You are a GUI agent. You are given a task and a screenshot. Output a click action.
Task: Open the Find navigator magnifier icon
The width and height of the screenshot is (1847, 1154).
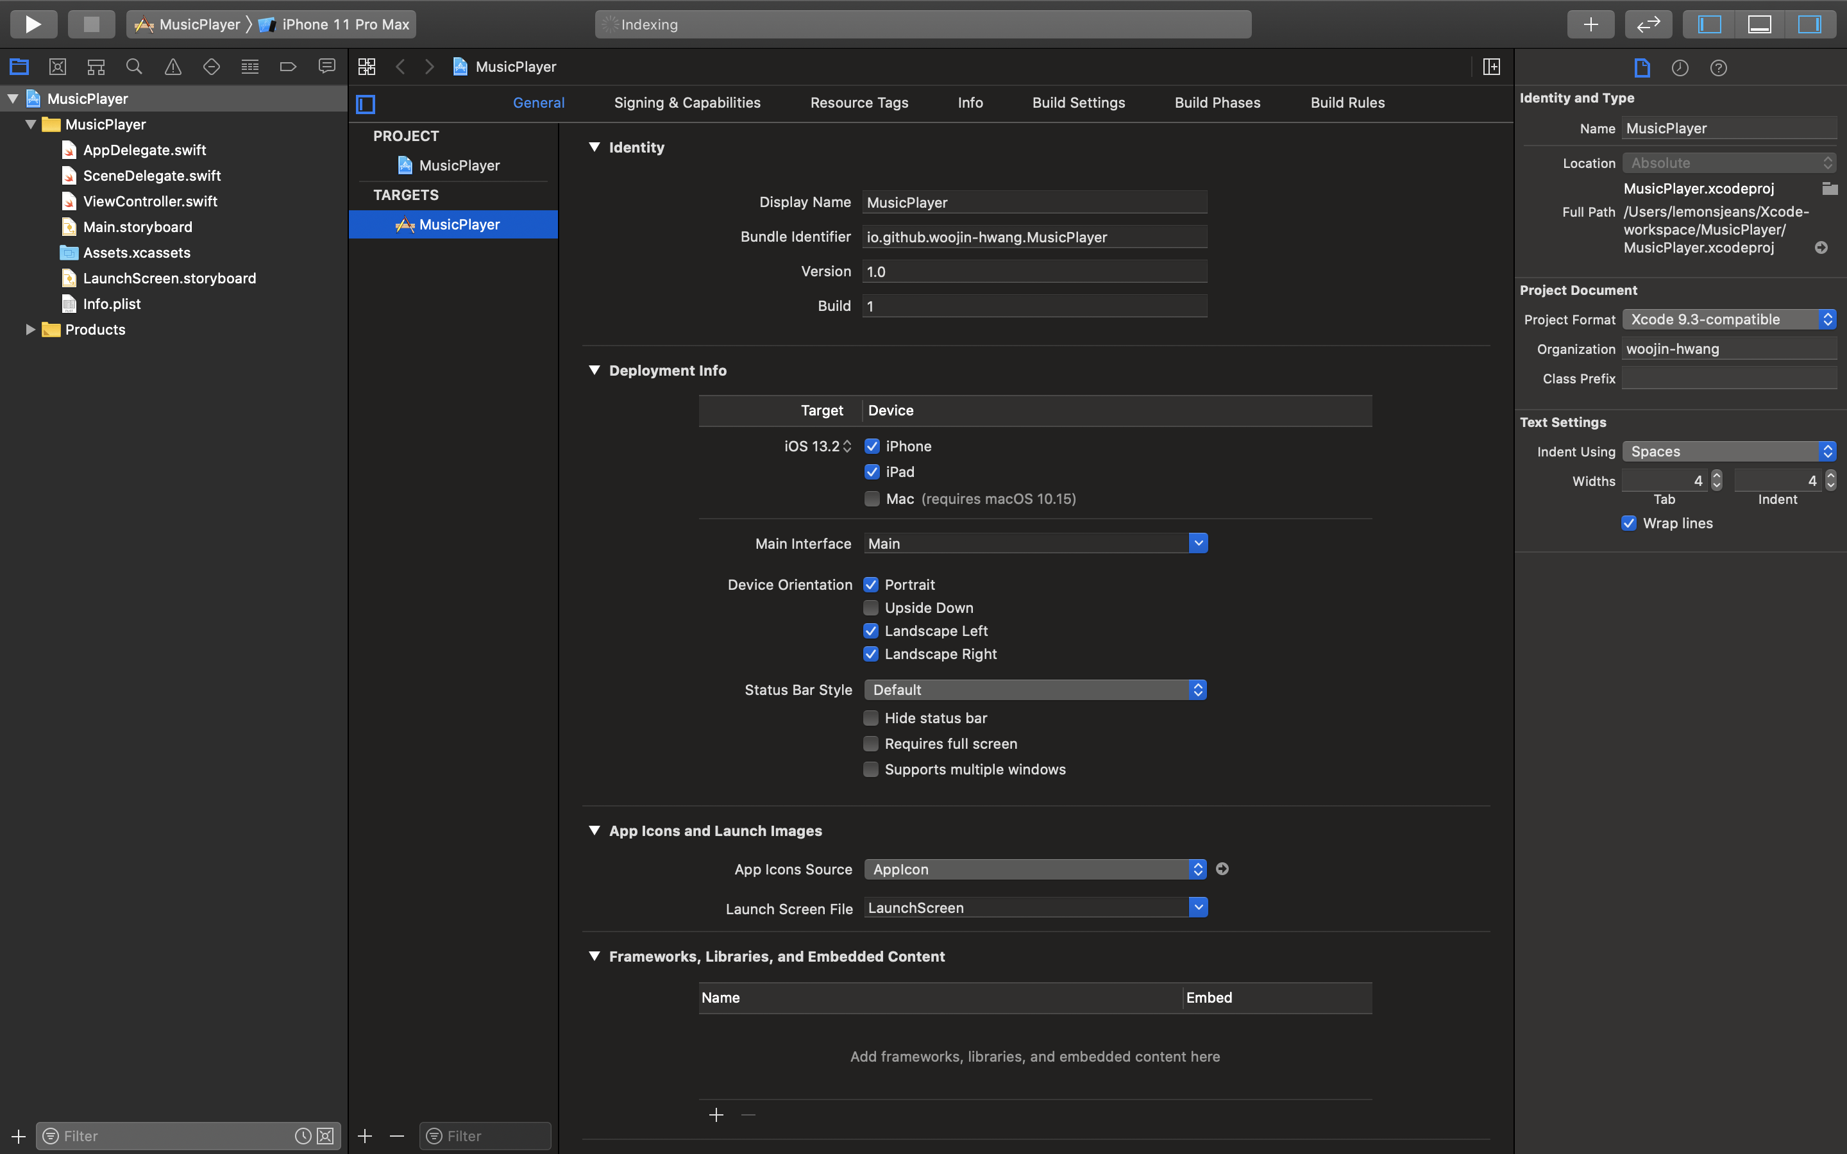(x=134, y=67)
